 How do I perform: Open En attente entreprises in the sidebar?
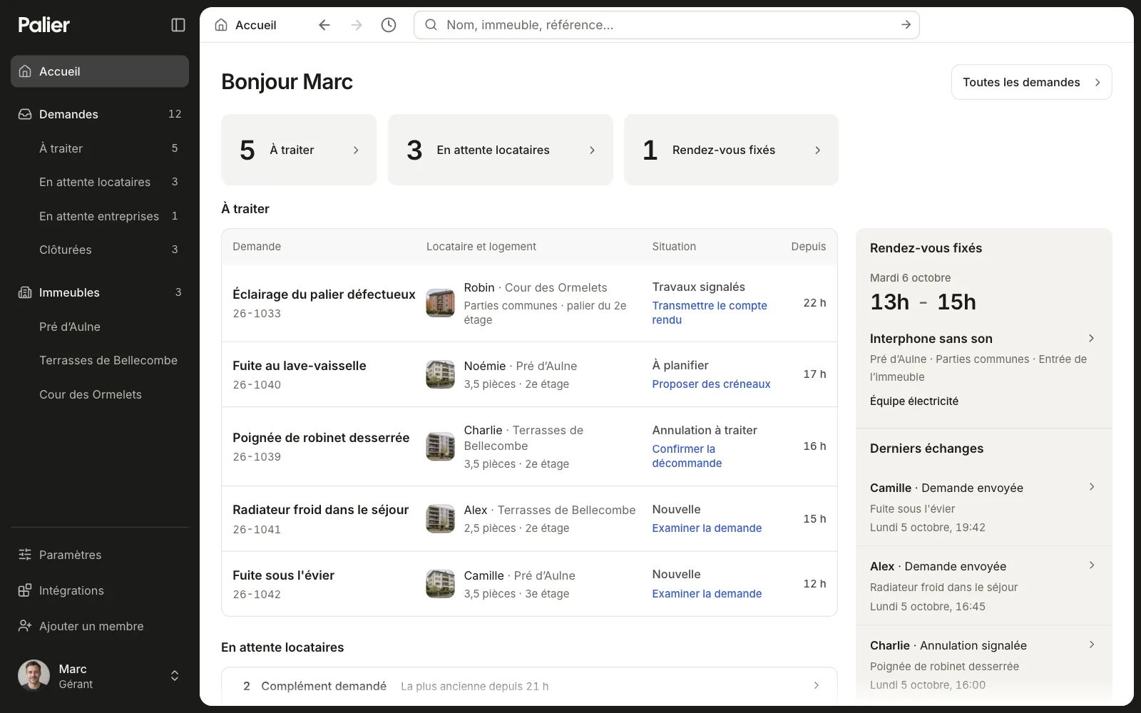point(100,216)
